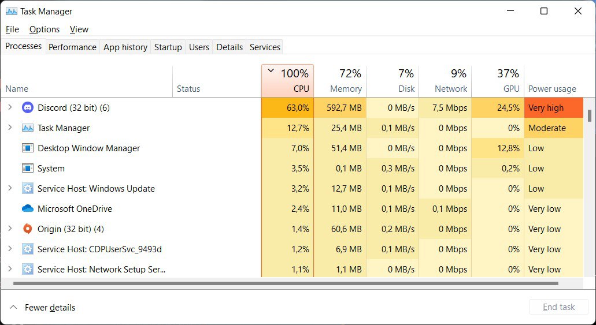Click the vertical scrollbar thumb

click(x=590, y=116)
